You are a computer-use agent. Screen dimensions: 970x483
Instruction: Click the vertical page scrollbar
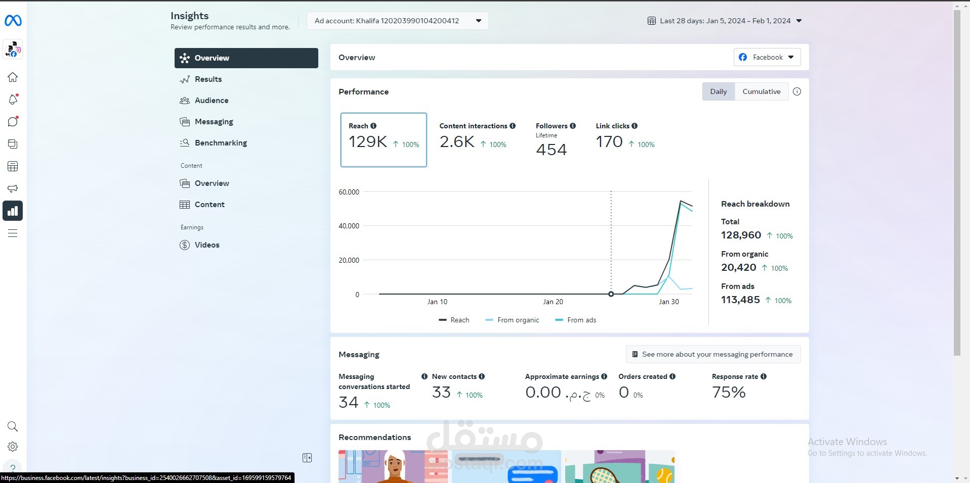tap(957, 182)
